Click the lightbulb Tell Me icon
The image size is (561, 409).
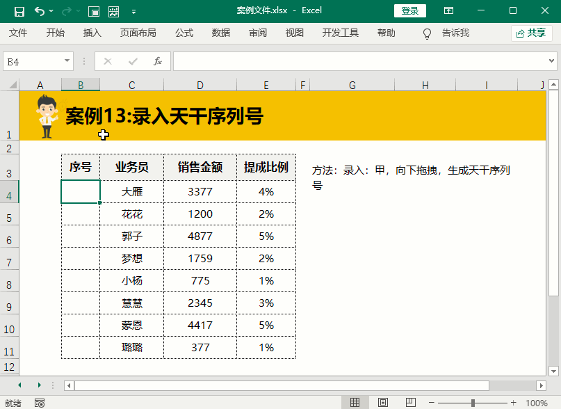click(x=428, y=33)
